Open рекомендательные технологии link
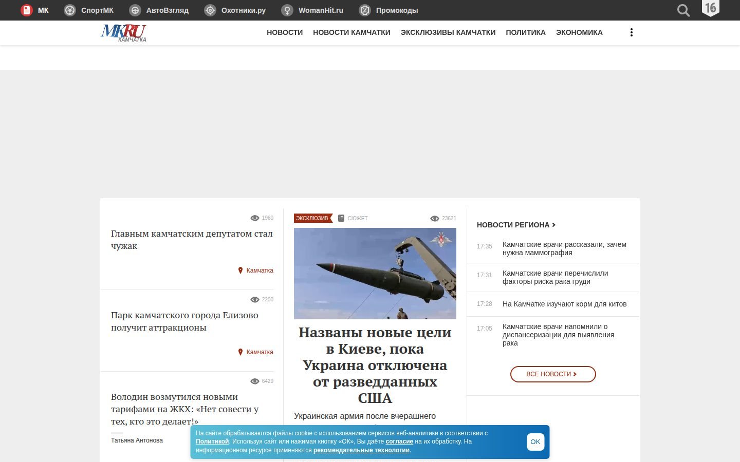This screenshot has width=740, height=462. (362, 450)
